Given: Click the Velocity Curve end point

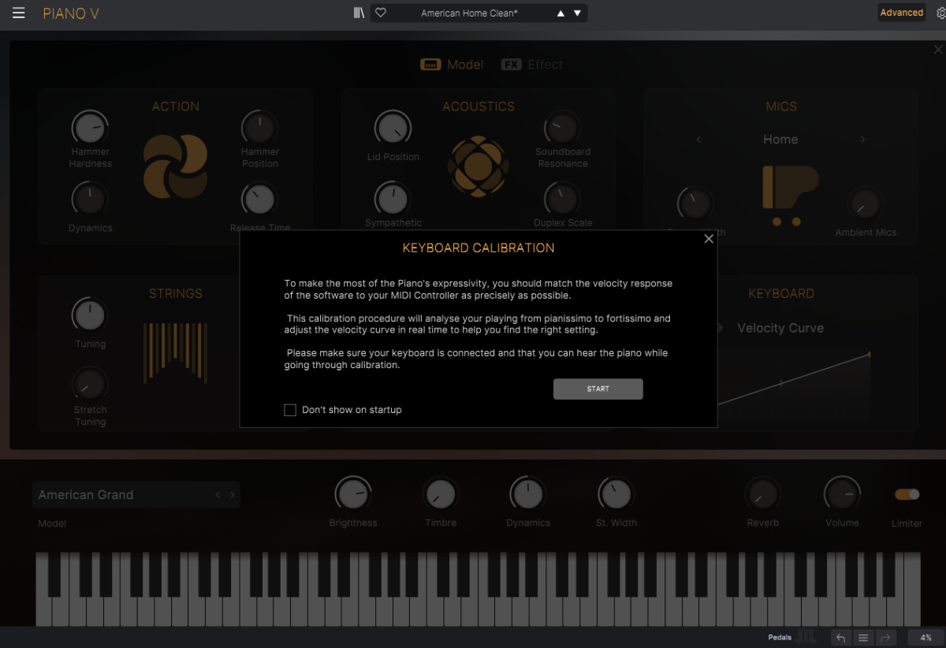Looking at the screenshot, I should pos(869,355).
